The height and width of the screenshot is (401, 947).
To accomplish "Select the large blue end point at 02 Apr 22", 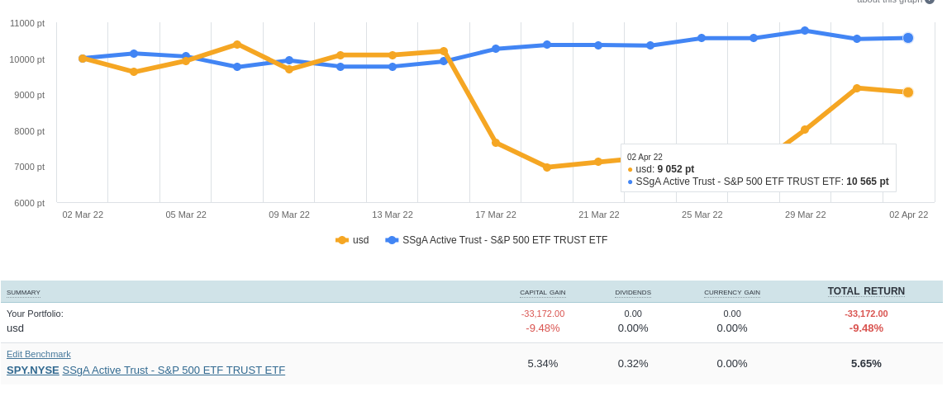I will coord(908,38).
